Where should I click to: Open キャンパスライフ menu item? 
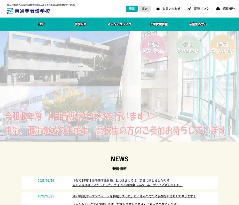click(x=120, y=24)
